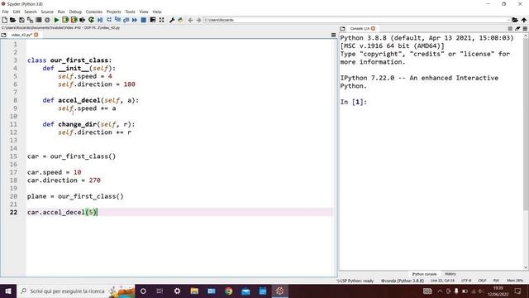The image size is (529, 298).
Task: Interrupt the kernel with the stop square
Action: tap(510, 29)
